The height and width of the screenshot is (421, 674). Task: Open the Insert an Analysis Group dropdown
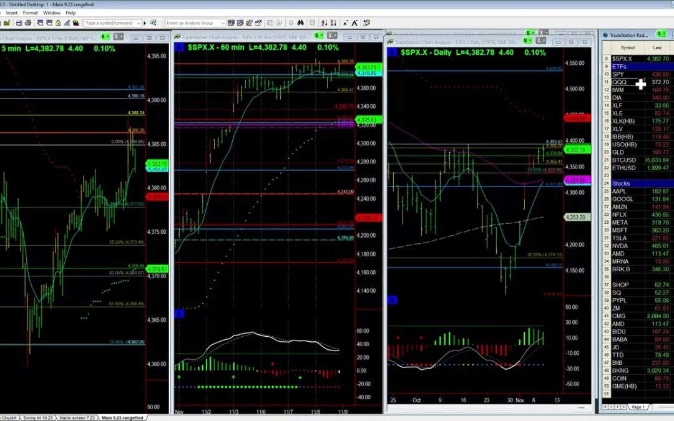pyautogui.click(x=223, y=23)
